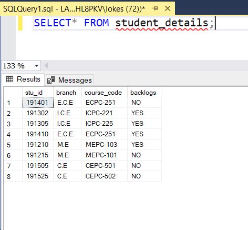Select the top-left corner cell of grid
This screenshot has width=248, height=230.
pos(13,93)
